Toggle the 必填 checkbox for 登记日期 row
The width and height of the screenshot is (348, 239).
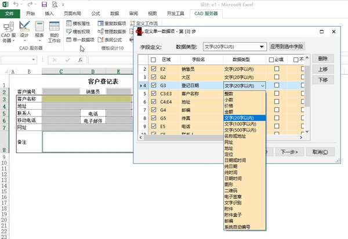coord(277,85)
